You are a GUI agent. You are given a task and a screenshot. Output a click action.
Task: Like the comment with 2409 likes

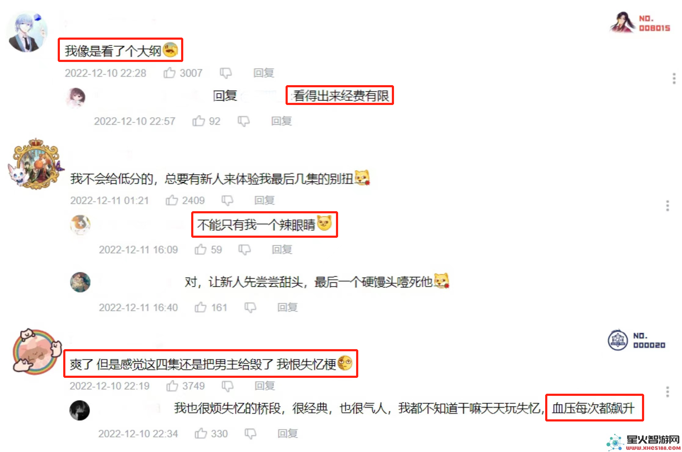pyautogui.click(x=172, y=201)
